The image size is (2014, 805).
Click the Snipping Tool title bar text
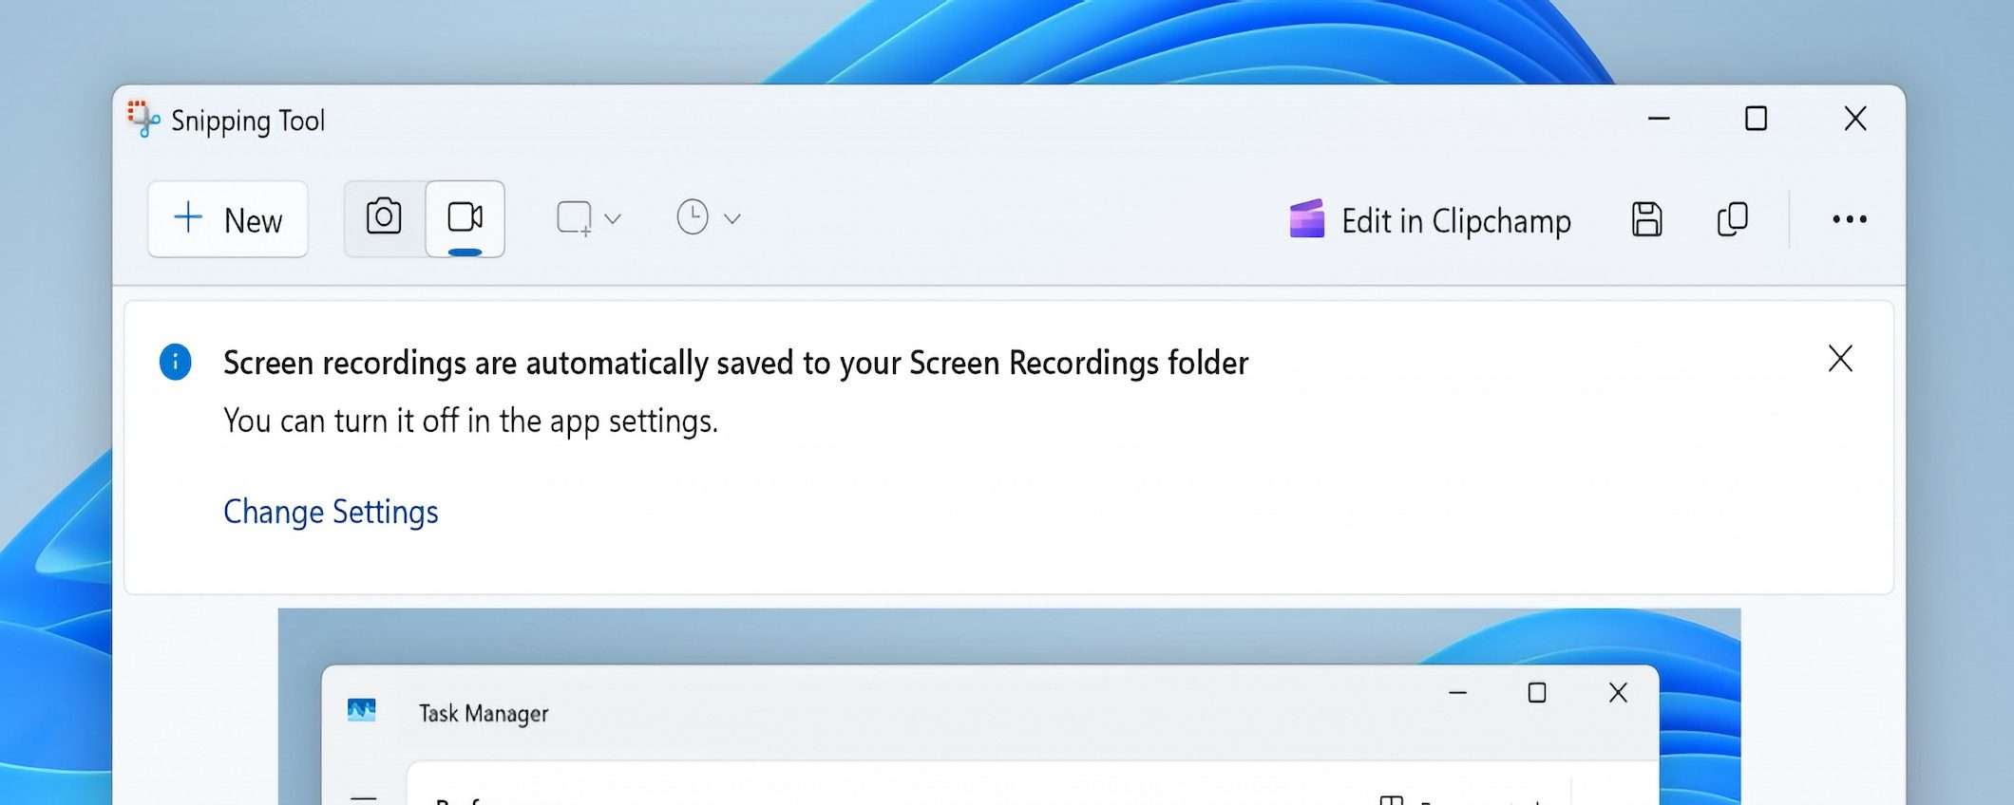(248, 121)
